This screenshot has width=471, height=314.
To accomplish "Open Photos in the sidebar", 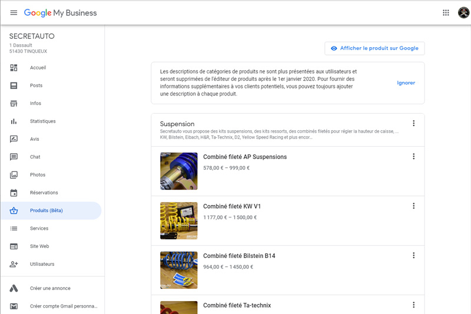I will coord(38,174).
